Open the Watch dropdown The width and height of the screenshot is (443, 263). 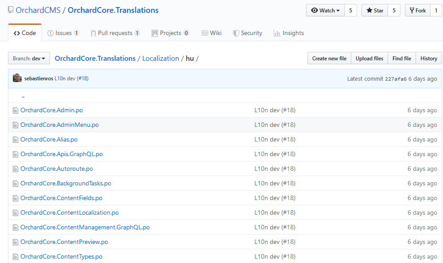[325, 11]
